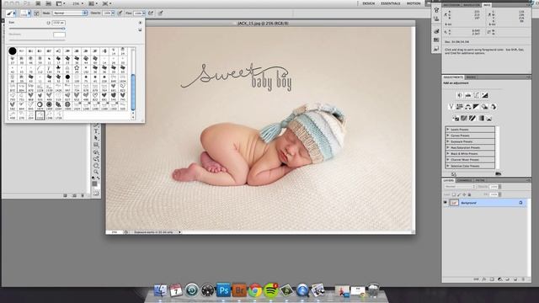Screen dimensions: 539x303
Task: Add a Brightness/Contrast adjustment
Action: tap(460, 95)
